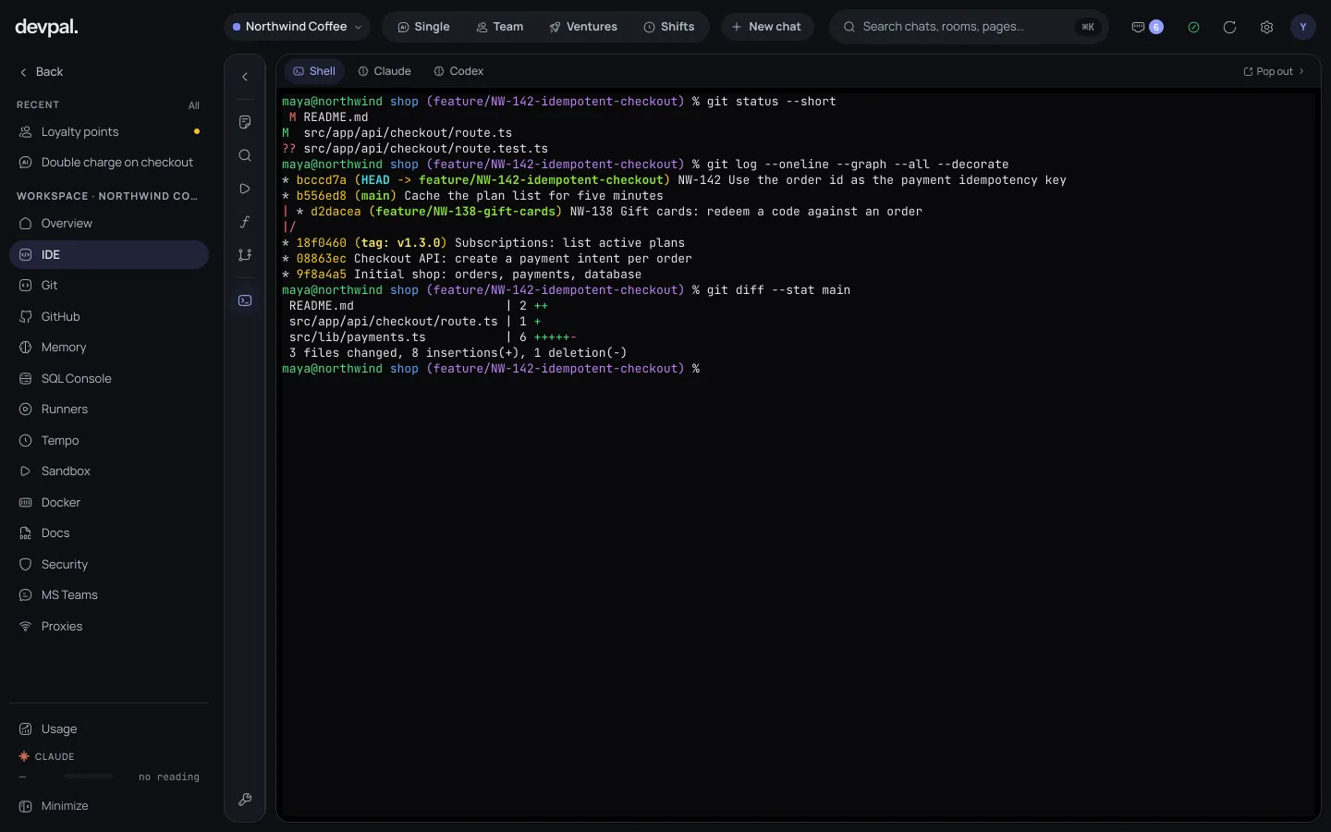Switch to the Claude terminal tab
The image size is (1331, 832).
pos(385,71)
